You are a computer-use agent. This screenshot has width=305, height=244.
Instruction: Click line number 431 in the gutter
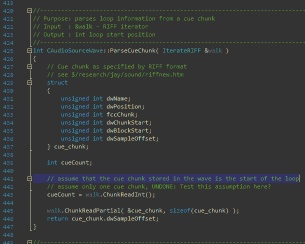[8, 99]
